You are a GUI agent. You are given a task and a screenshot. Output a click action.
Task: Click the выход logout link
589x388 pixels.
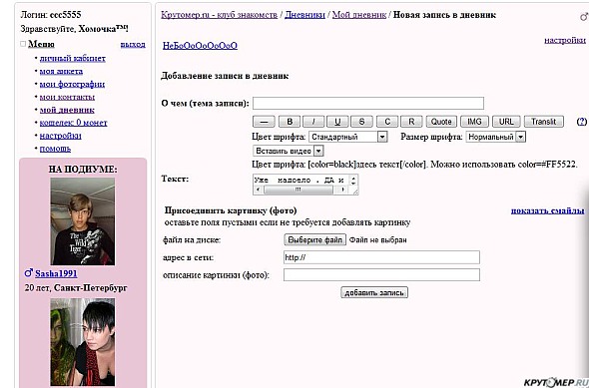133,44
